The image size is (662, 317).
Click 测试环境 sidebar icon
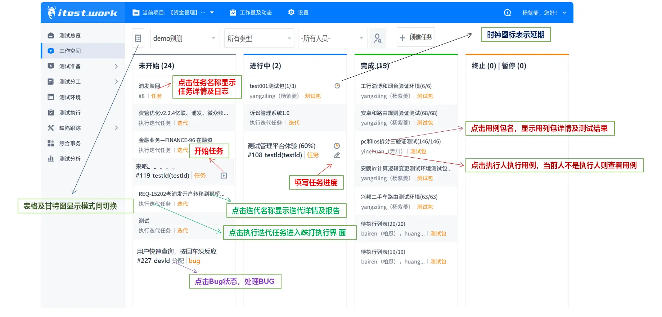(x=51, y=97)
